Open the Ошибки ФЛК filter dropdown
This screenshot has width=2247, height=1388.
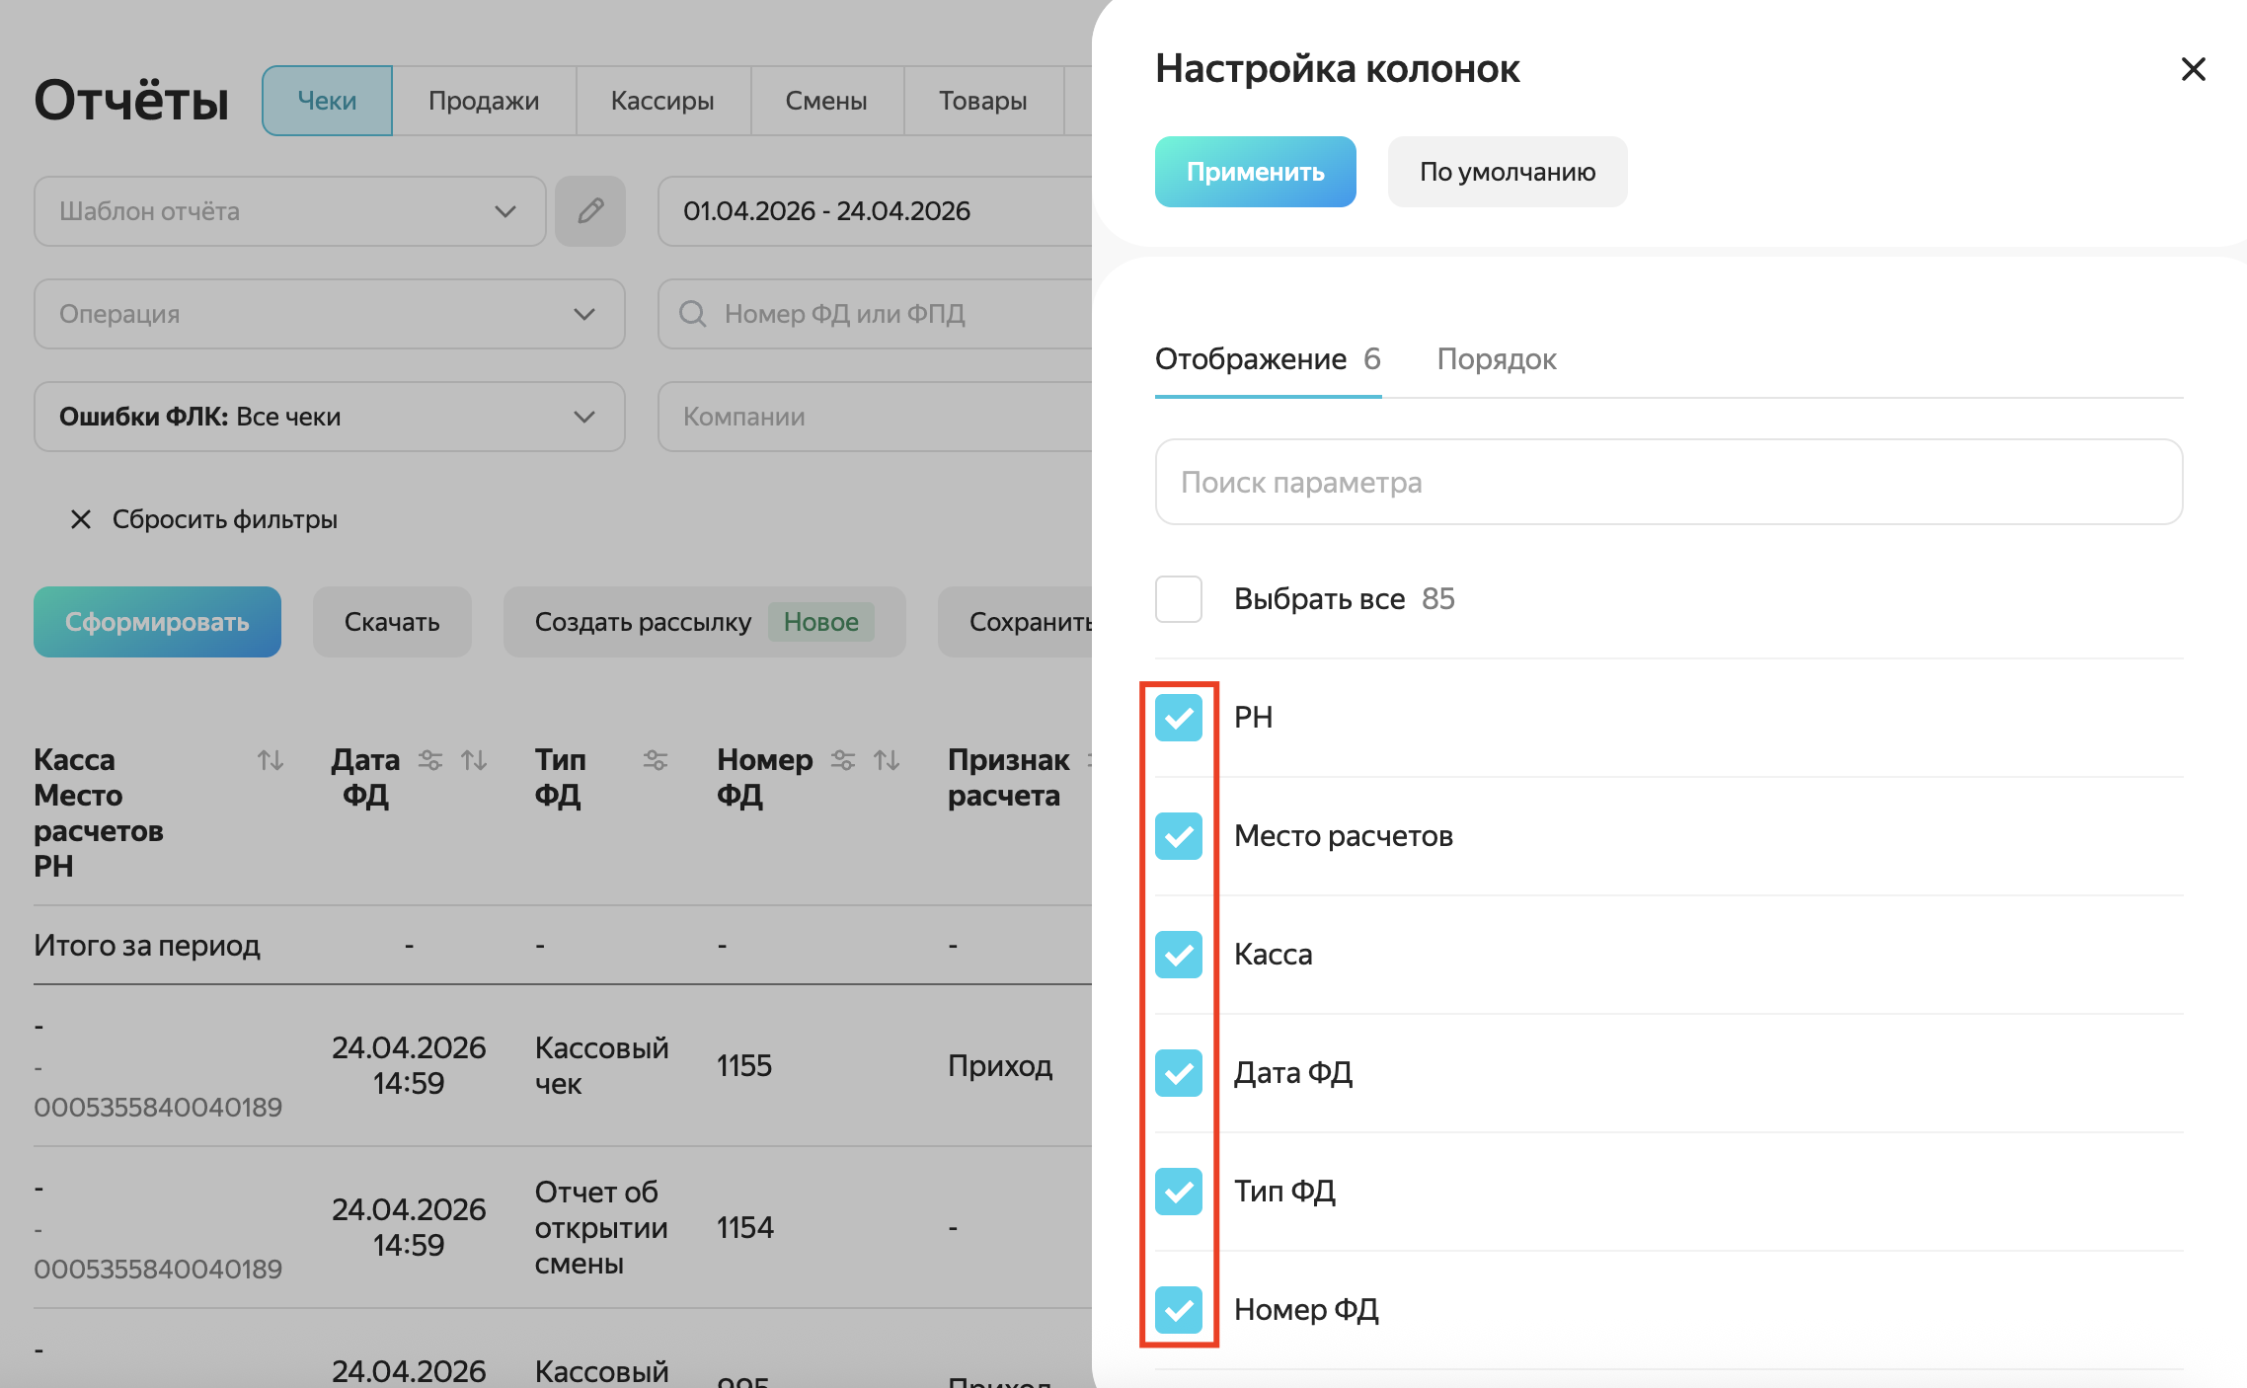(329, 417)
